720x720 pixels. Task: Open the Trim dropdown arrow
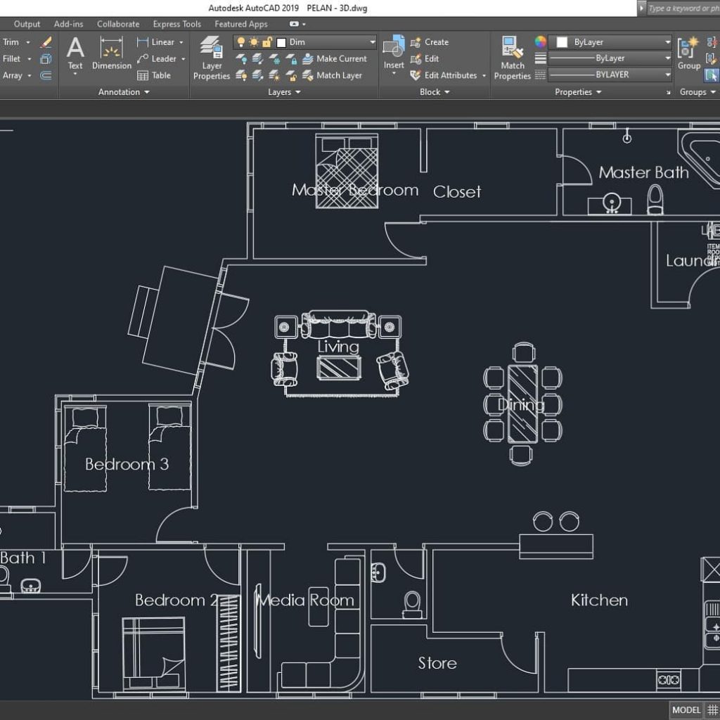[28, 42]
